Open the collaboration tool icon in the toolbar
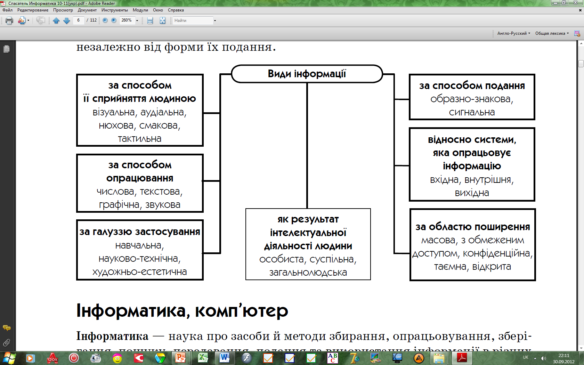This screenshot has height=365, width=584. pos(22,21)
